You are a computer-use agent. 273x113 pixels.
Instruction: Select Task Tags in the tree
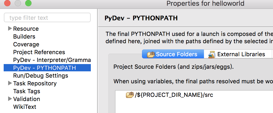tap(27, 91)
